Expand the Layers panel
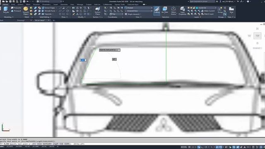 [197, 17]
